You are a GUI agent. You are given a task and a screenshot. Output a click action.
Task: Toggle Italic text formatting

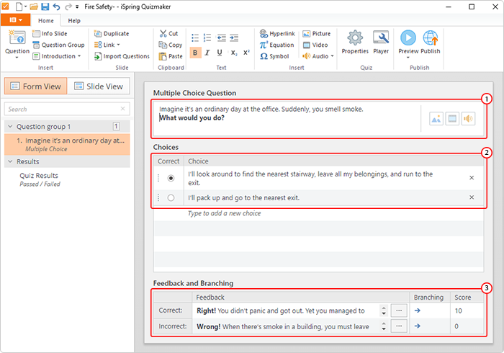tap(207, 53)
